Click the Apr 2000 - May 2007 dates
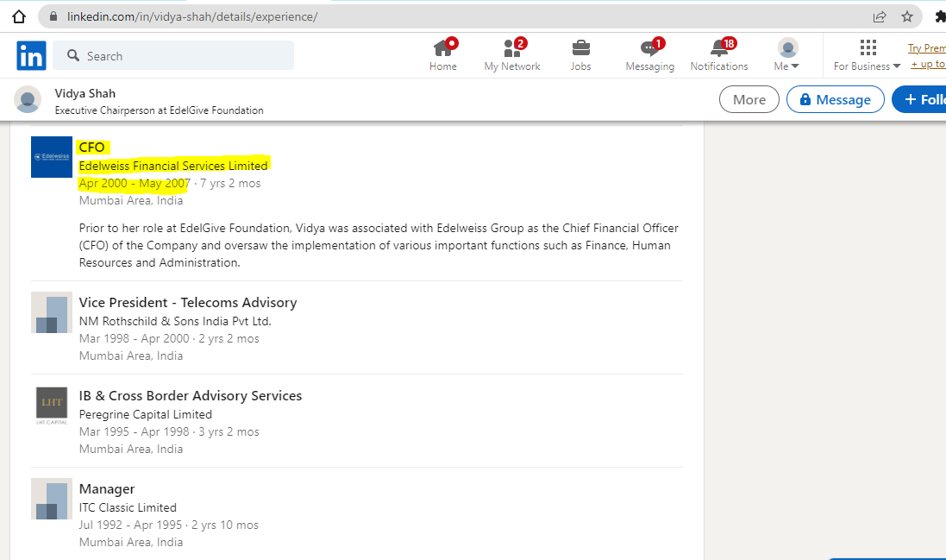This screenshot has width=946, height=560. pos(135,184)
